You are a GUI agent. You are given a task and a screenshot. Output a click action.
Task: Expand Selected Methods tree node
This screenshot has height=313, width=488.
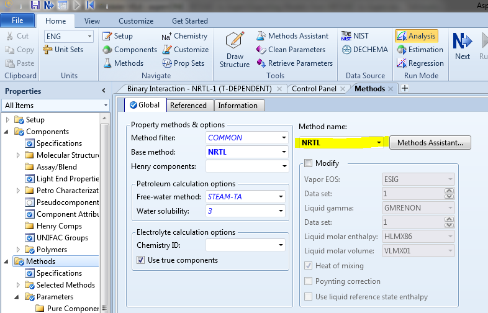coord(18,285)
